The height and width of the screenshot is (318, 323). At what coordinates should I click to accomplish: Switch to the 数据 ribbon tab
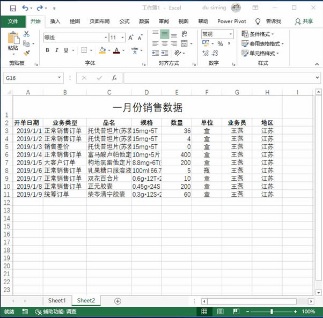pyautogui.click(x=144, y=21)
